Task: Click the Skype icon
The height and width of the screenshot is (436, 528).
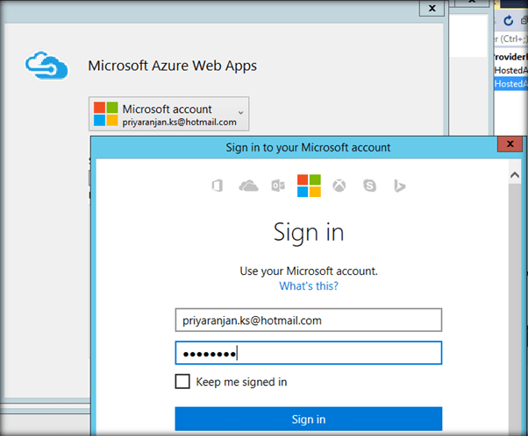Action: click(369, 186)
